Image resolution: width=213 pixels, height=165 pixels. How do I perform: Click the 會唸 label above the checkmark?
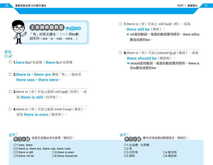8,52
